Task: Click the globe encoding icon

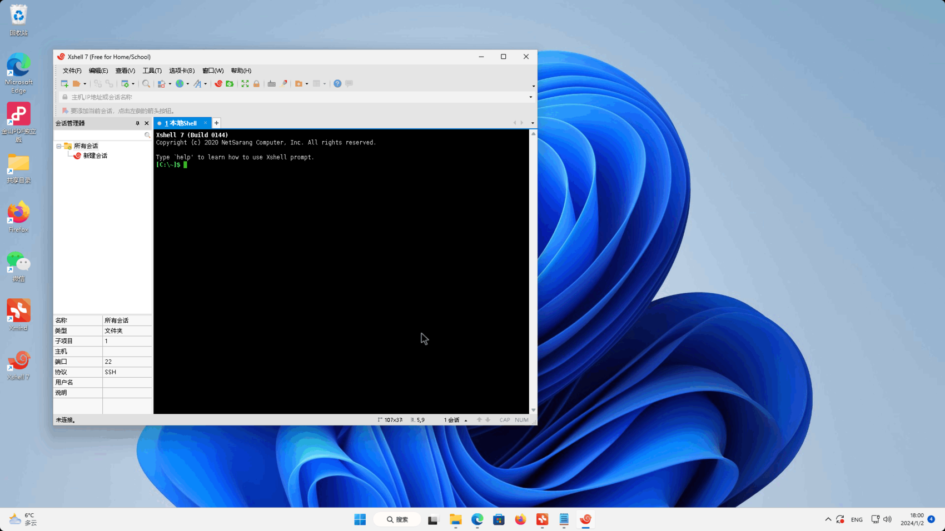Action: click(180, 84)
